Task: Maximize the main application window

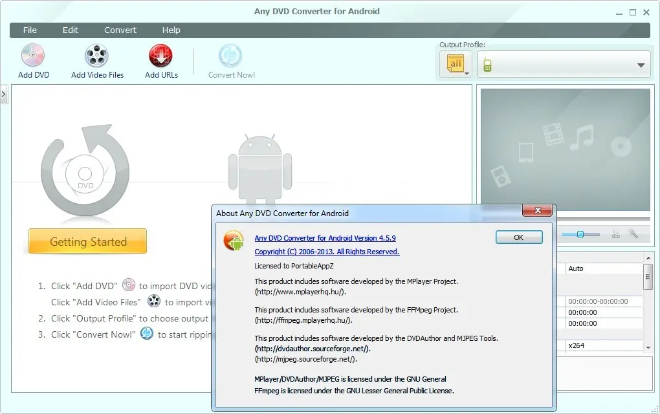Action: pyautogui.click(x=633, y=13)
